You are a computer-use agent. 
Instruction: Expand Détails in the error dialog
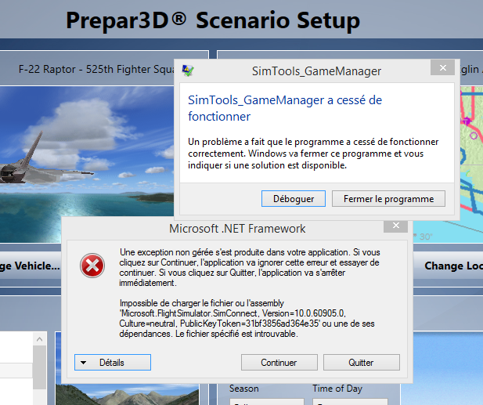[113, 362]
